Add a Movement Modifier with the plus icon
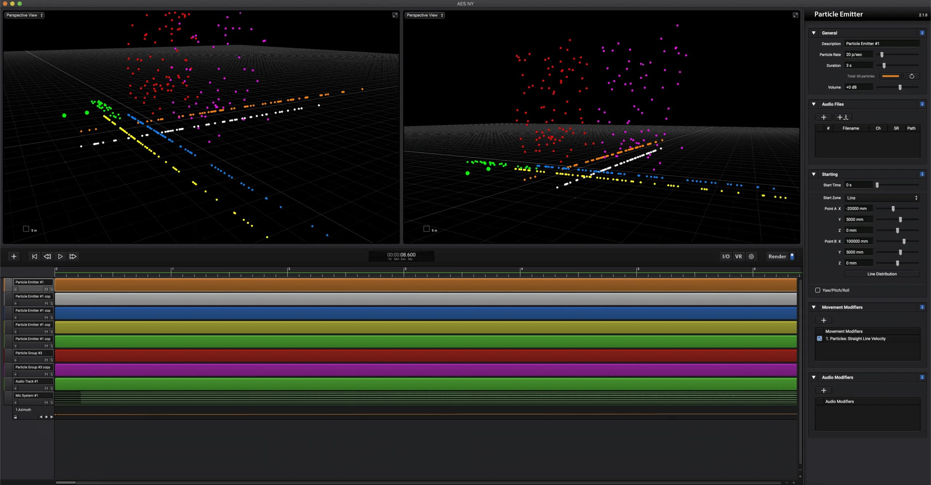The width and height of the screenshot is (931, 485). [823, 320]
